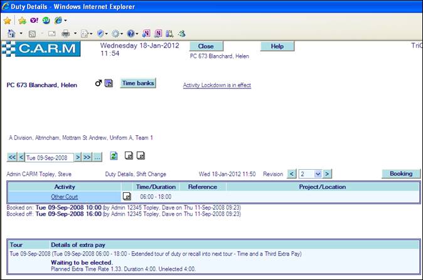423x280 pixels.
Task: Click the IE Help question mark icon
Action: 131,33
